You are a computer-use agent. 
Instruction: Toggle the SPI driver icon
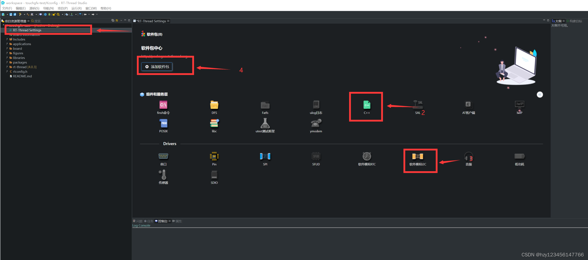[x=265, y=156]
